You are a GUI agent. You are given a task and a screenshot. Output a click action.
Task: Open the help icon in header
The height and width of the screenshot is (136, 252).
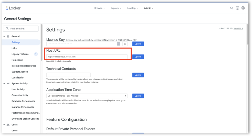coord(237,8)
